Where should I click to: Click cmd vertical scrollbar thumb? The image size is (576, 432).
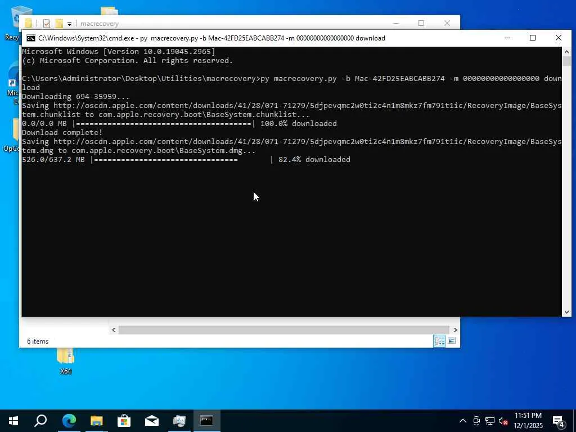566,61
